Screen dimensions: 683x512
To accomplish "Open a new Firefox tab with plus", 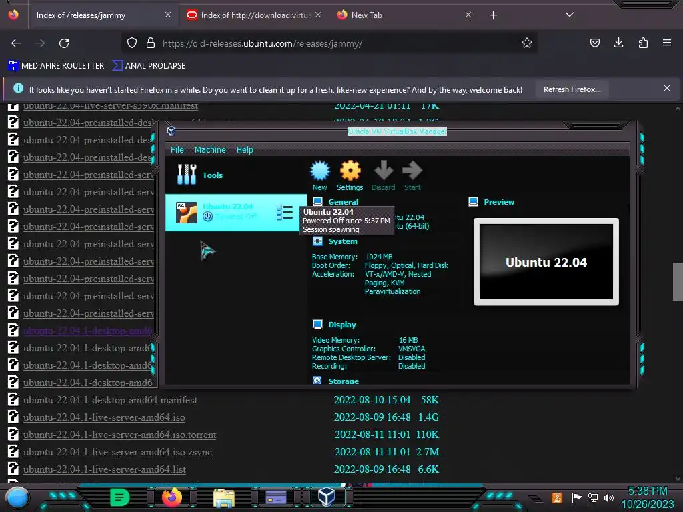I will [493, 15].
